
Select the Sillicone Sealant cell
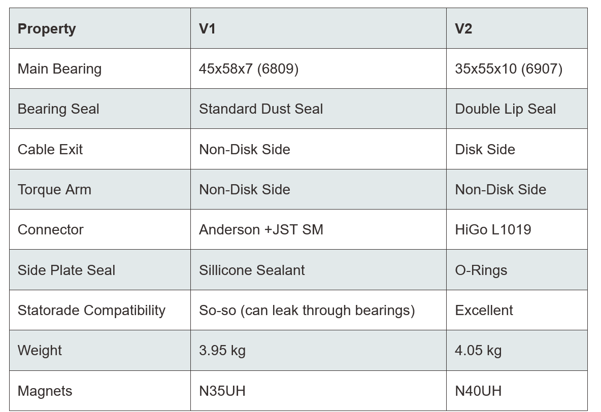[x=251, y=270]
